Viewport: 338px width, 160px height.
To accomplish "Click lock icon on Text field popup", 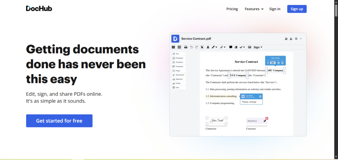I will coord(278,63).
